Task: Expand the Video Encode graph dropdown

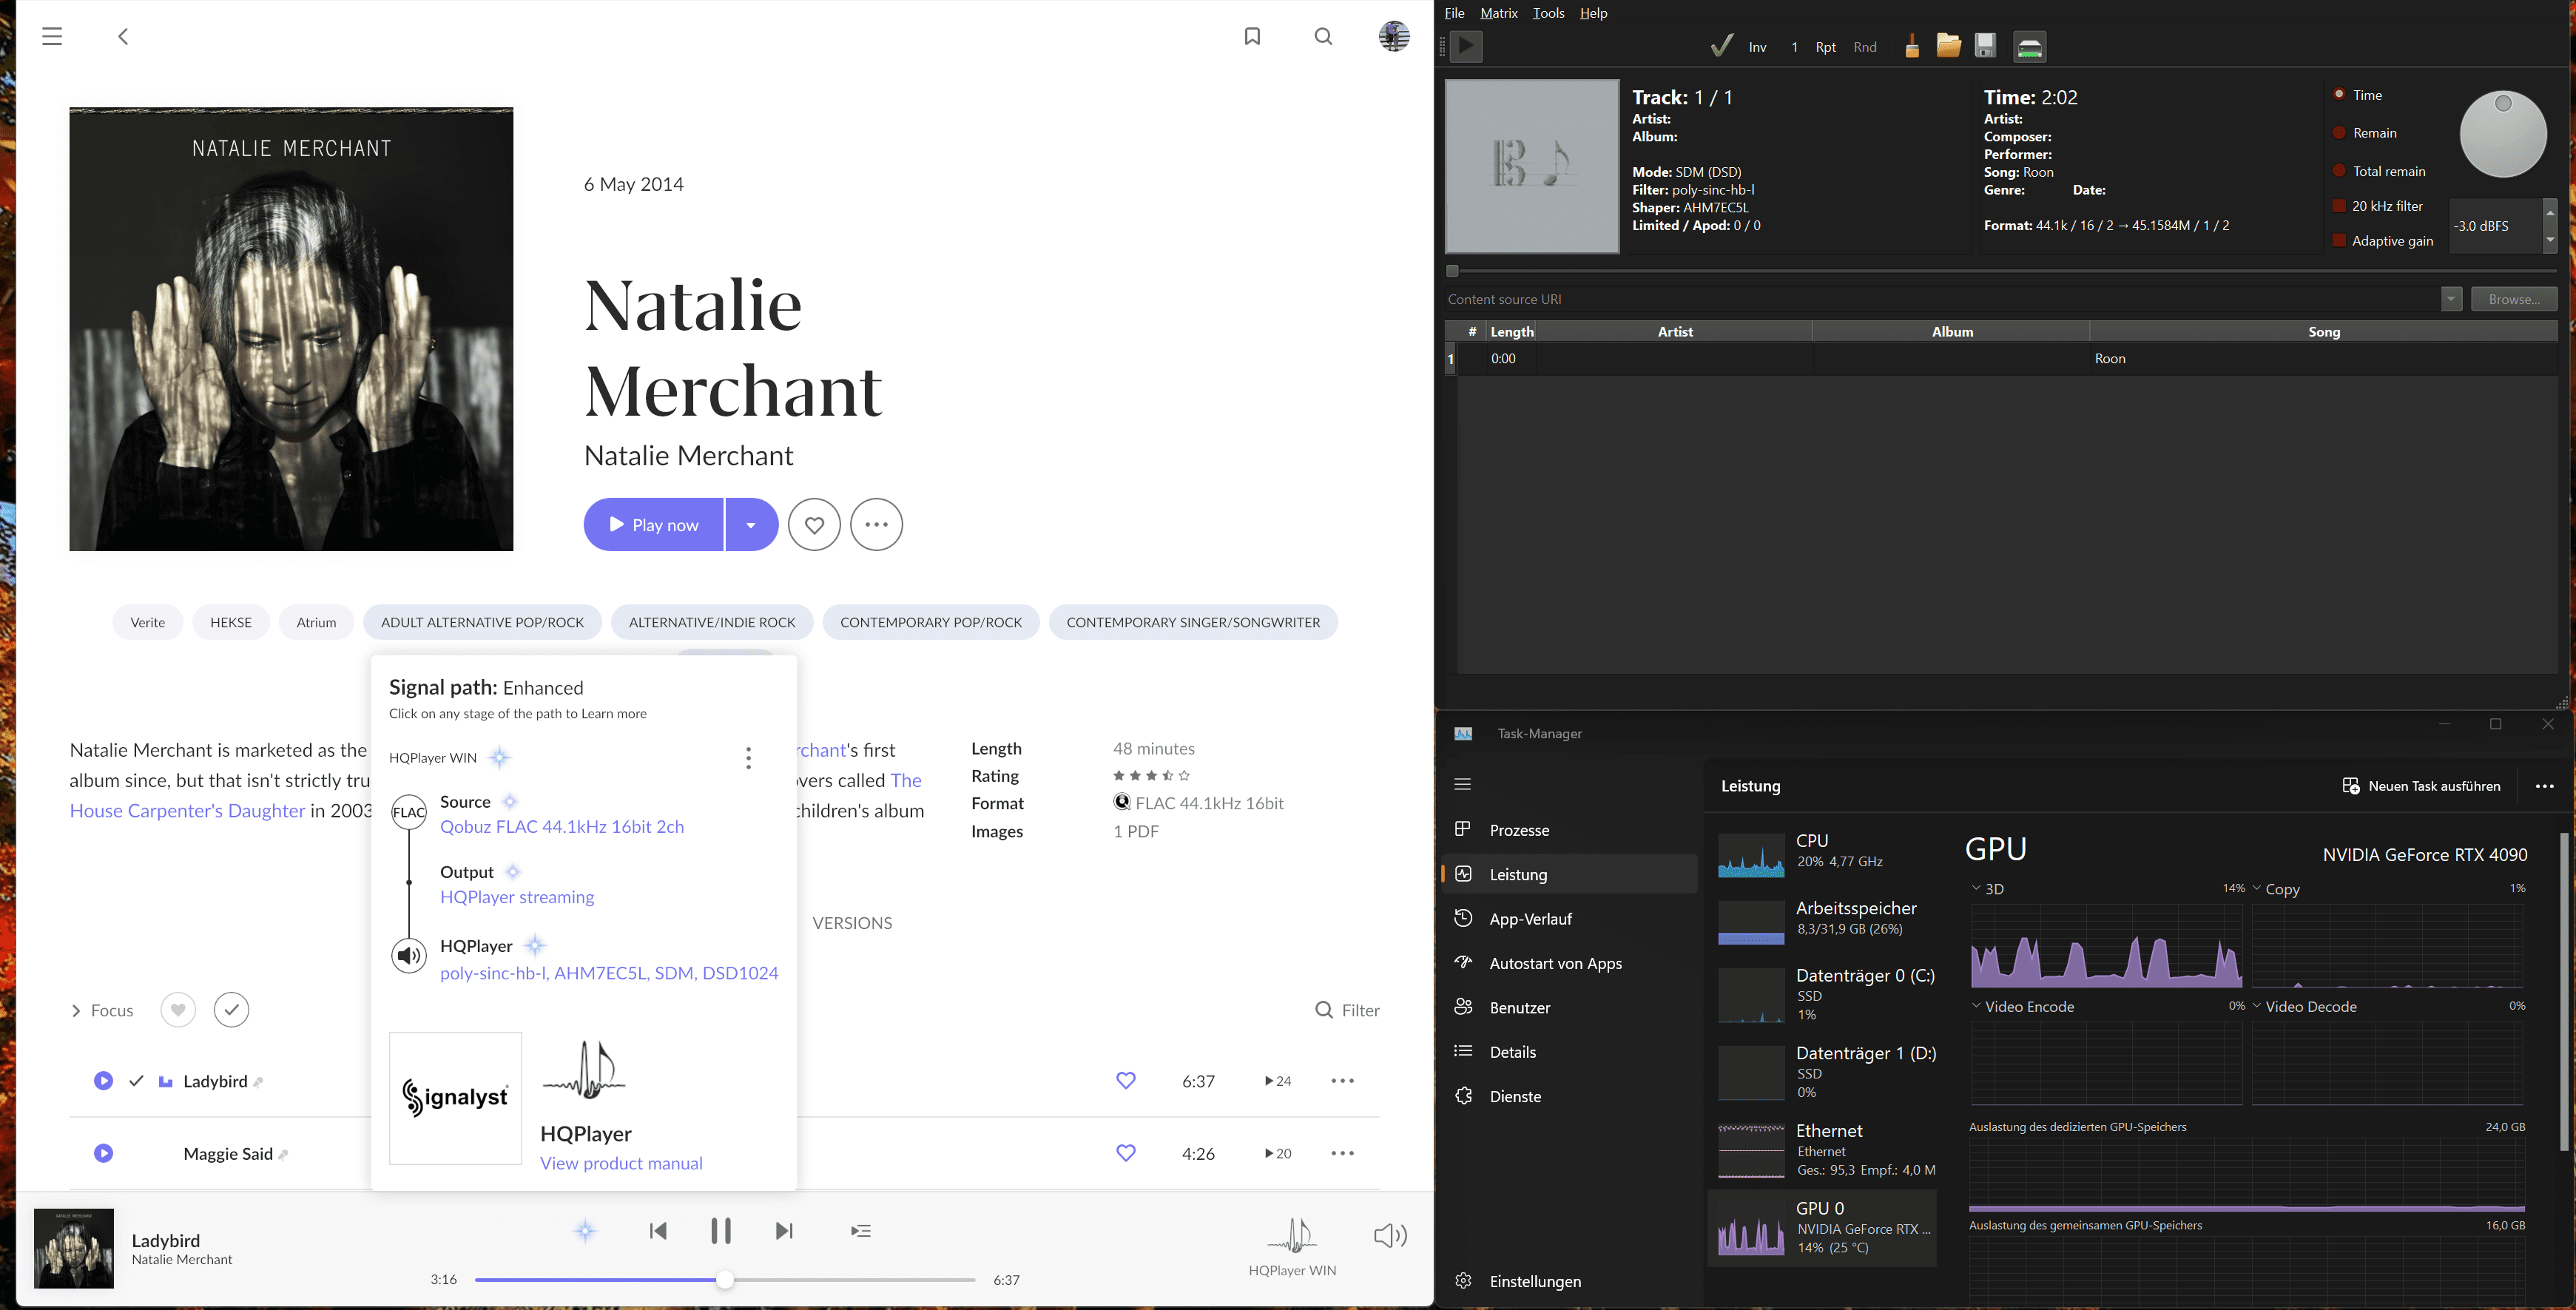Action: 1976,1006
